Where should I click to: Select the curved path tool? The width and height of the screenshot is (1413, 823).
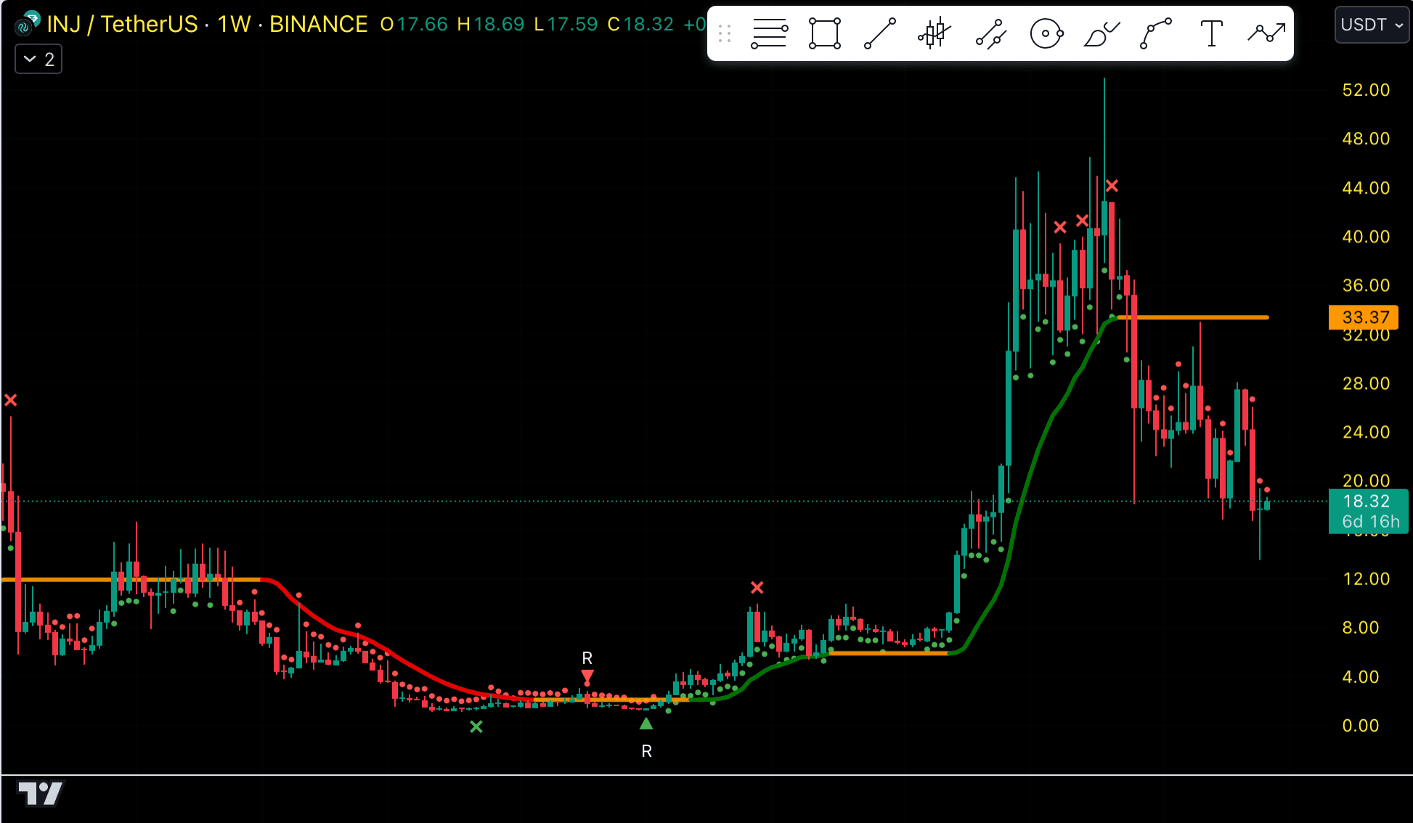tap(1156, 33)
